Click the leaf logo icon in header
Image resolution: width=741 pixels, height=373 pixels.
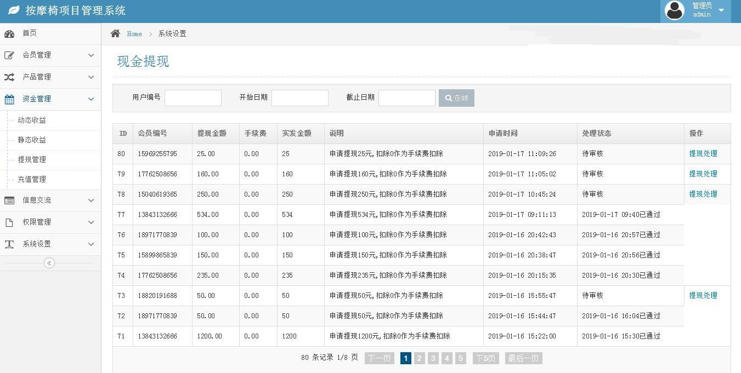[x=14, y=10]
